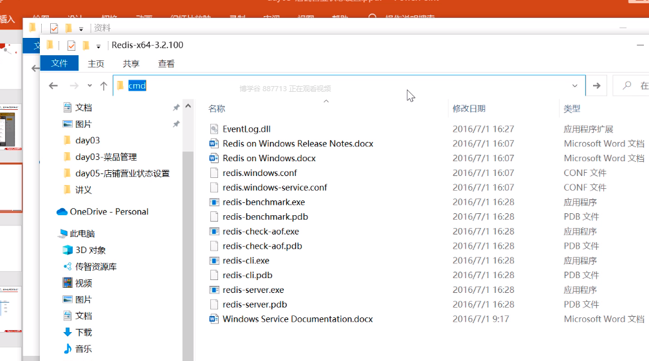Select Redis on Windows Release Notes.docx icon

pyautogui.click(x=214, y=143)
